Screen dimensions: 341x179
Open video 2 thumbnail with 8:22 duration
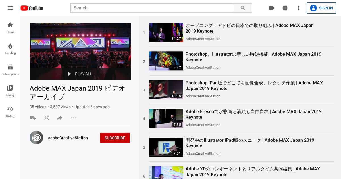click(166, 61)
